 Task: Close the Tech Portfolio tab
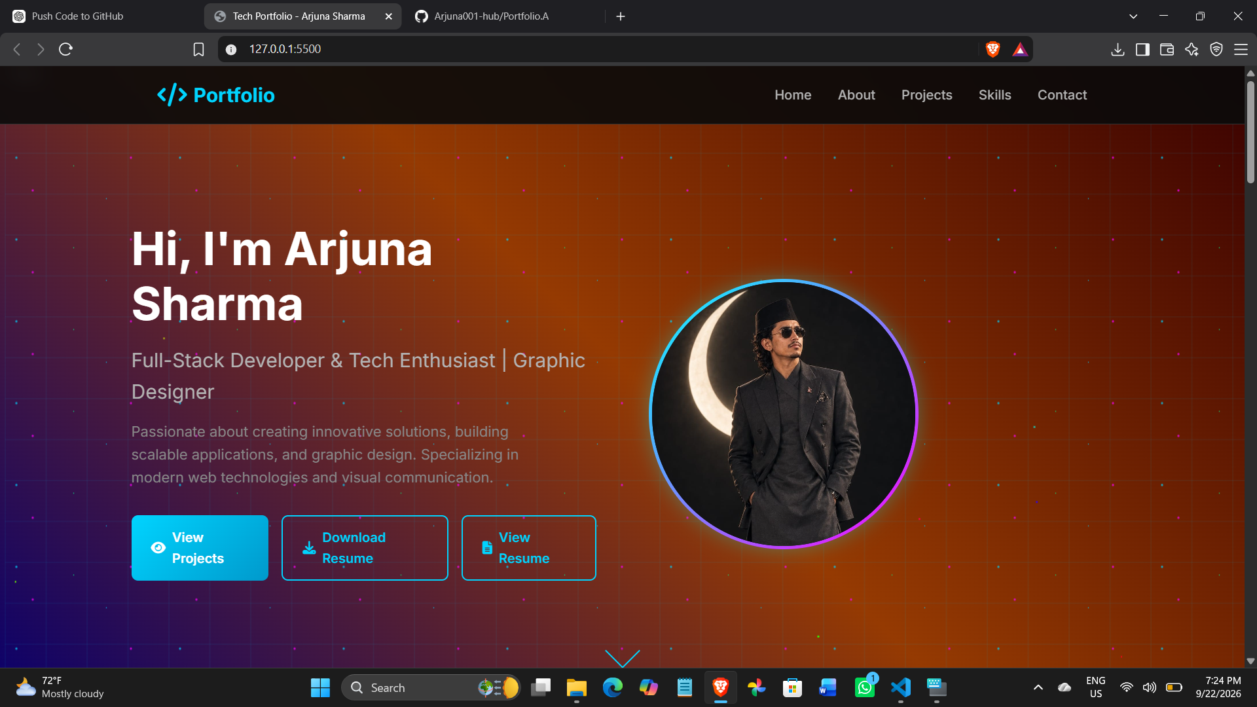(x=389, y=16)
